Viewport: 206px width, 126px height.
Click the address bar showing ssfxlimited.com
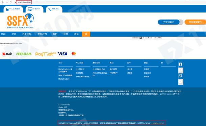click(24, 2)
